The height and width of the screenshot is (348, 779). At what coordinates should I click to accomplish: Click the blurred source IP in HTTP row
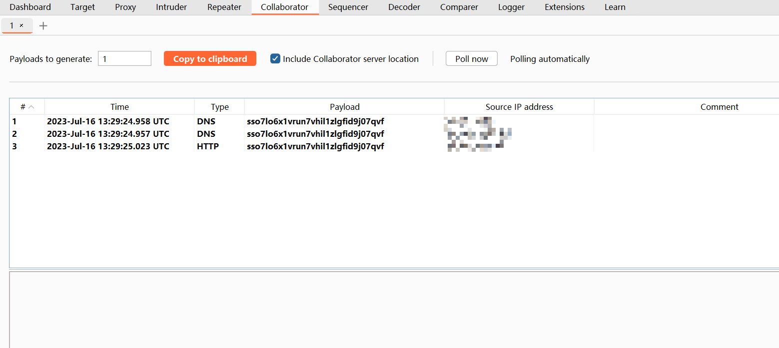(x=475, y=146)
